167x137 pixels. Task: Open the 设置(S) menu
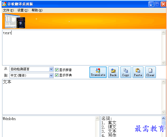click(x=23, y=10)
